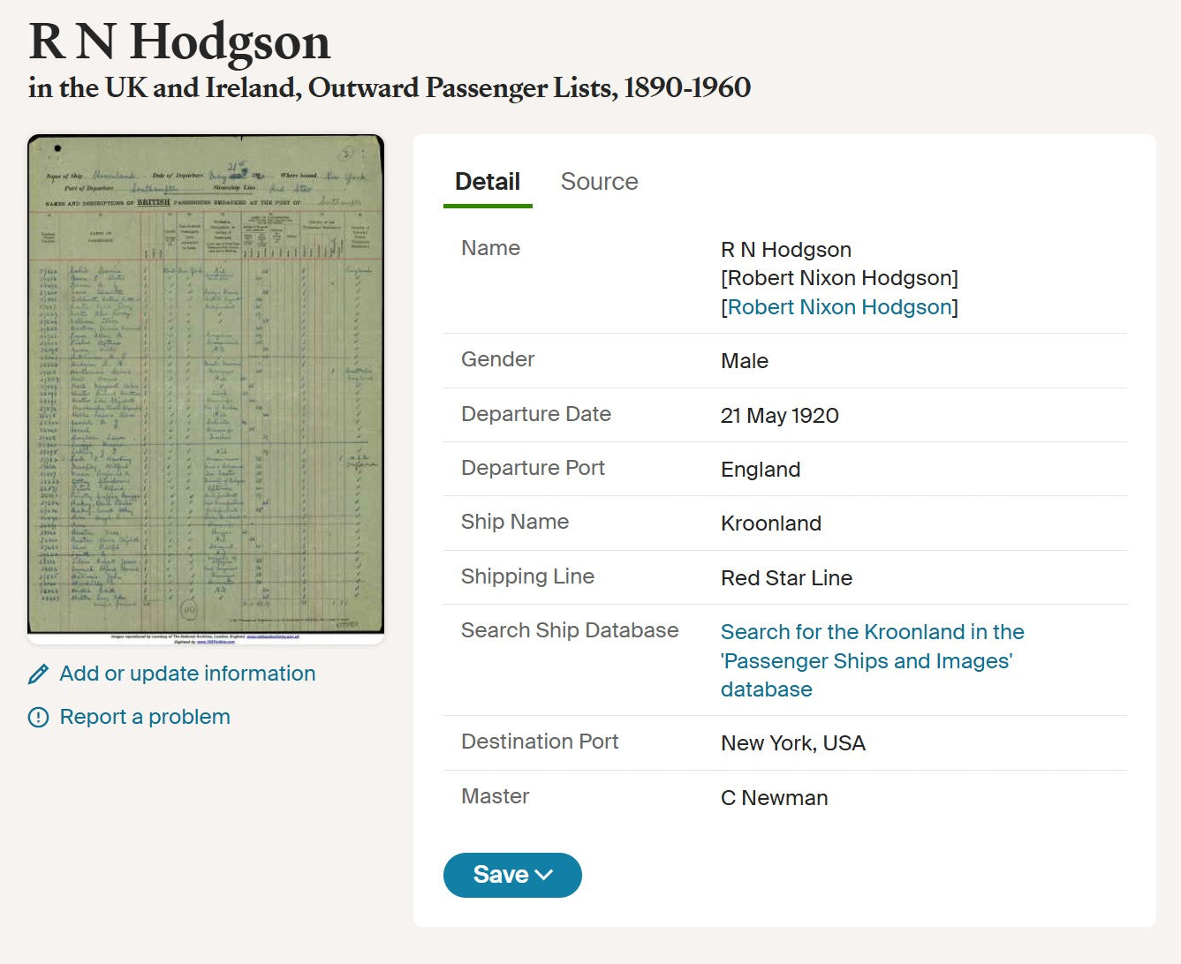Click the Ship Name Kroonland value

[770, 523]
